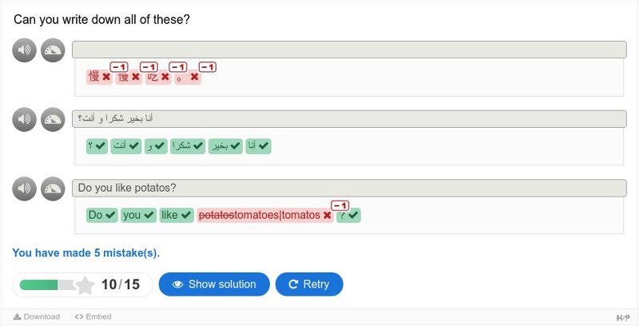
Task: Click the 'Do you like potatos?' field
Action: (349, 188)
